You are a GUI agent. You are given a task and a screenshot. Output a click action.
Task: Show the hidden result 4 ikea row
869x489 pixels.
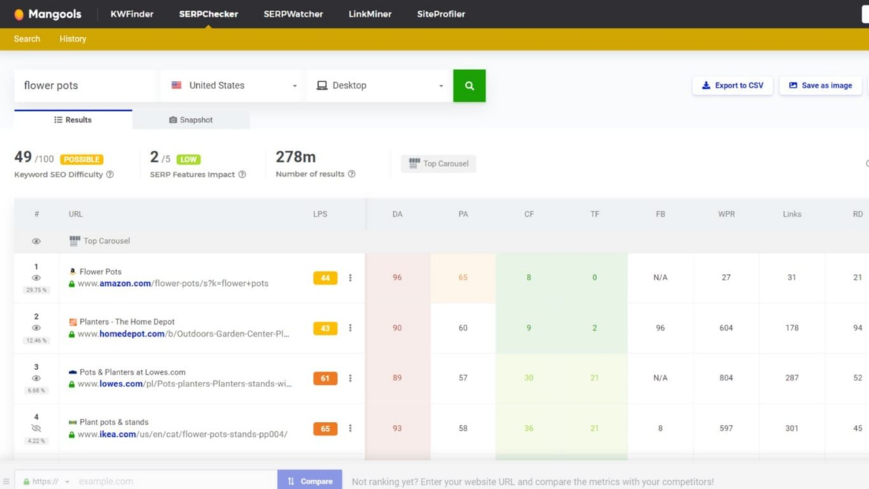click(x=37, y=429)
